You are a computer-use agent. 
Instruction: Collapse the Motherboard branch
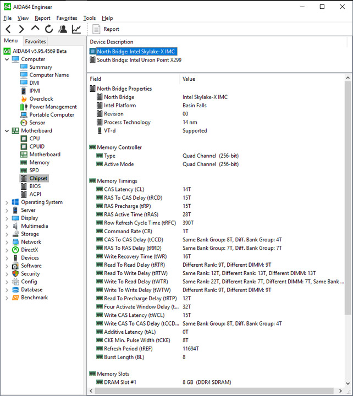coord(7,131)
